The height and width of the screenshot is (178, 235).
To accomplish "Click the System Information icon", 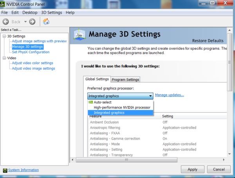I will pos(5,170).
